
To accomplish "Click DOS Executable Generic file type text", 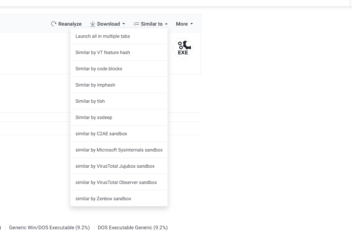I will tap(133, 228).
